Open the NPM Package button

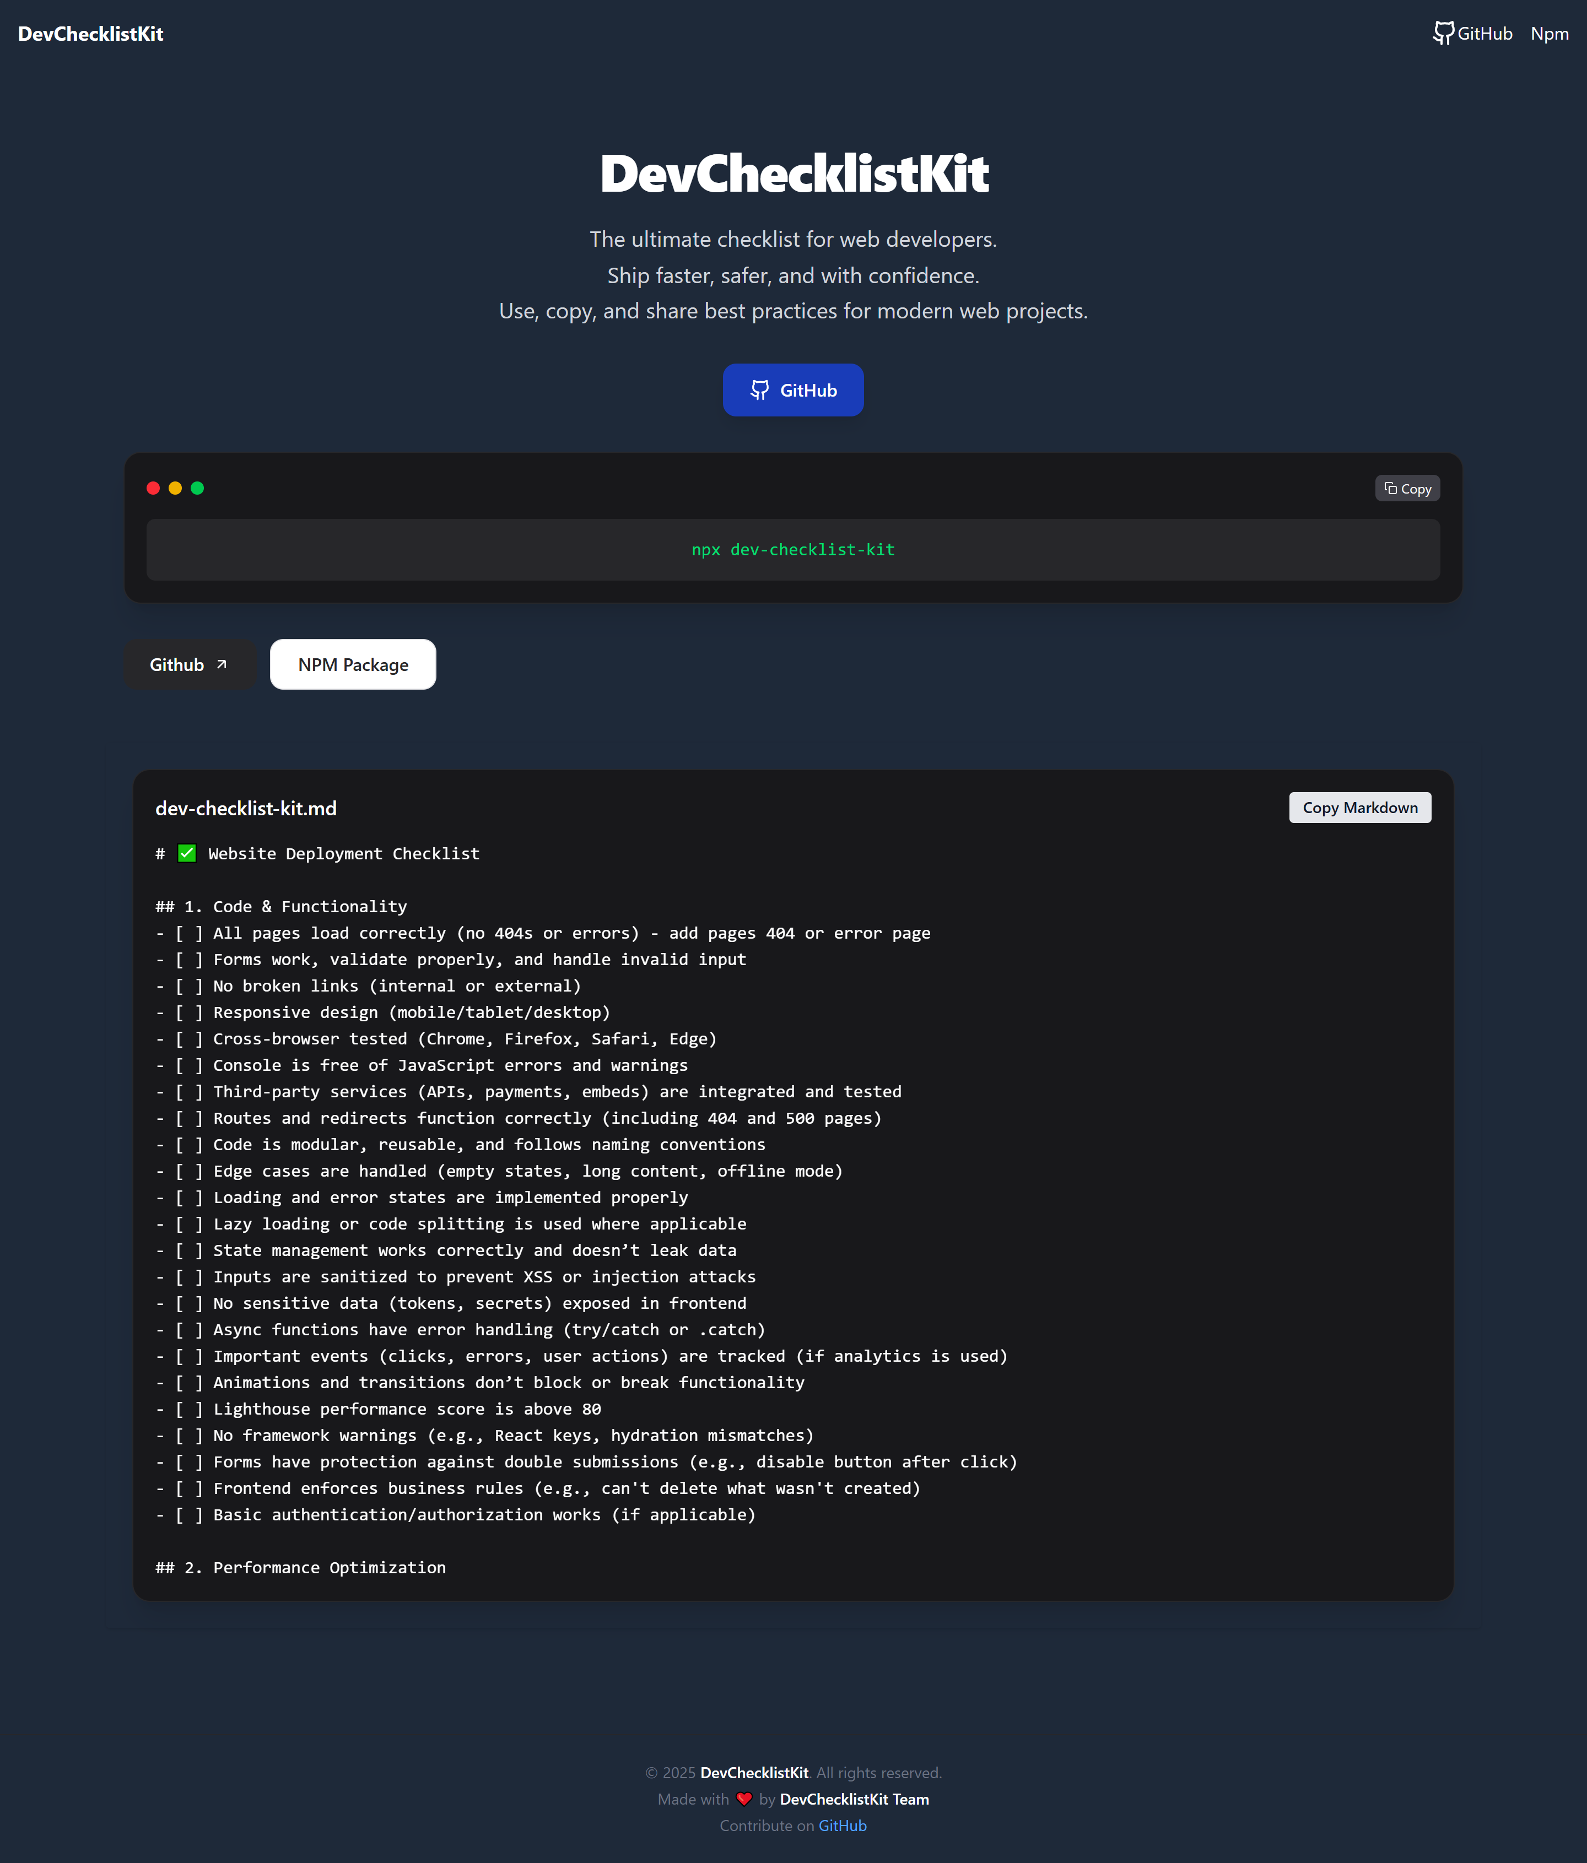pyautogui.click(x=353, y=664)
